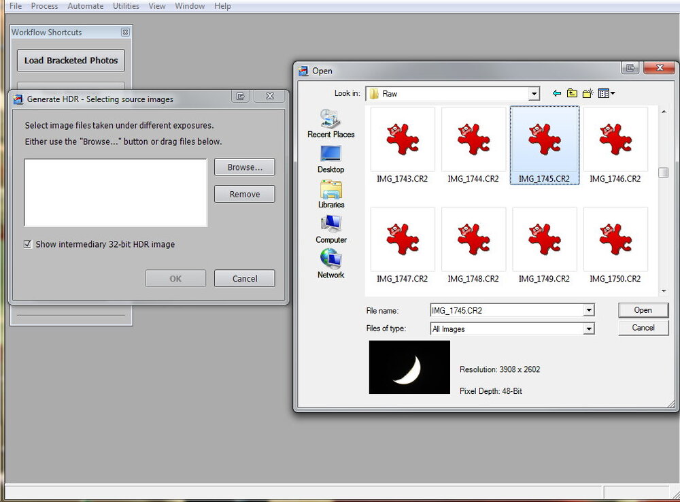The height and width of the screenshot is (502, 680).
Task: Click the Up One Level folder icon
Action: pos(572,93)
